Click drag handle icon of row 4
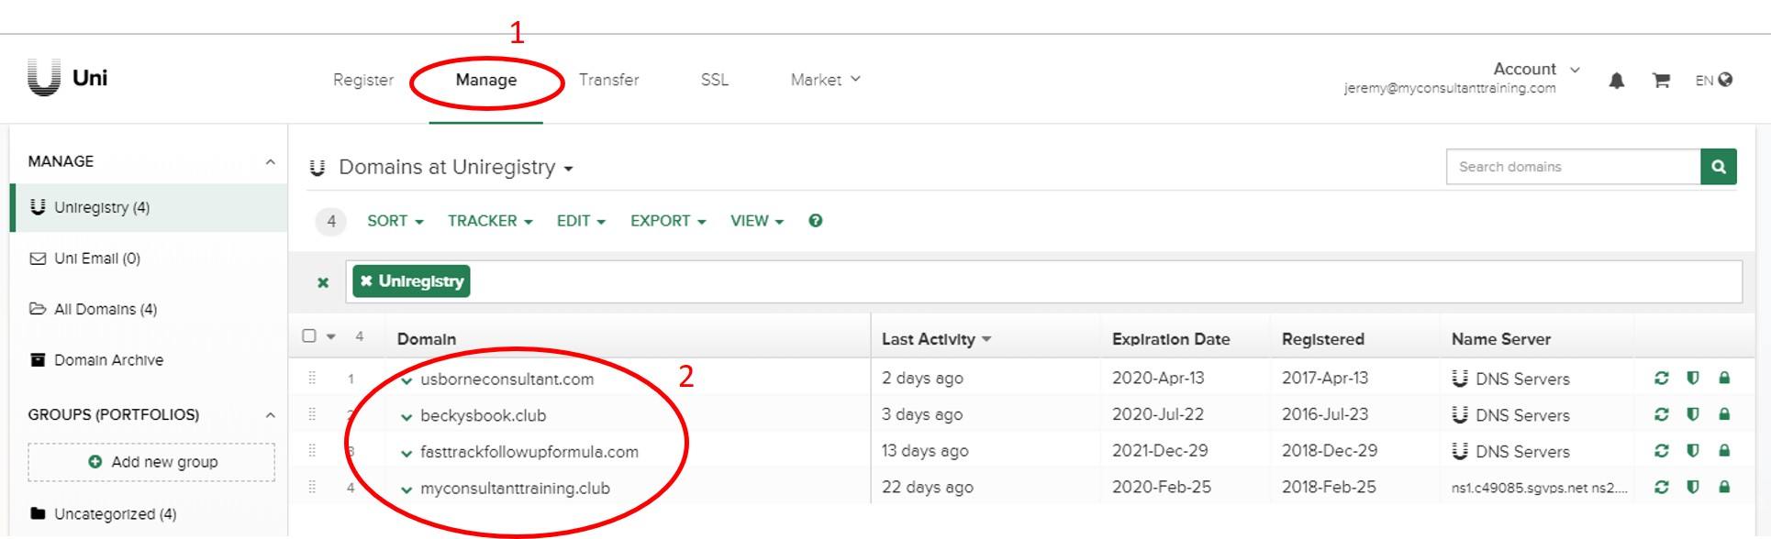 (312, 488)
